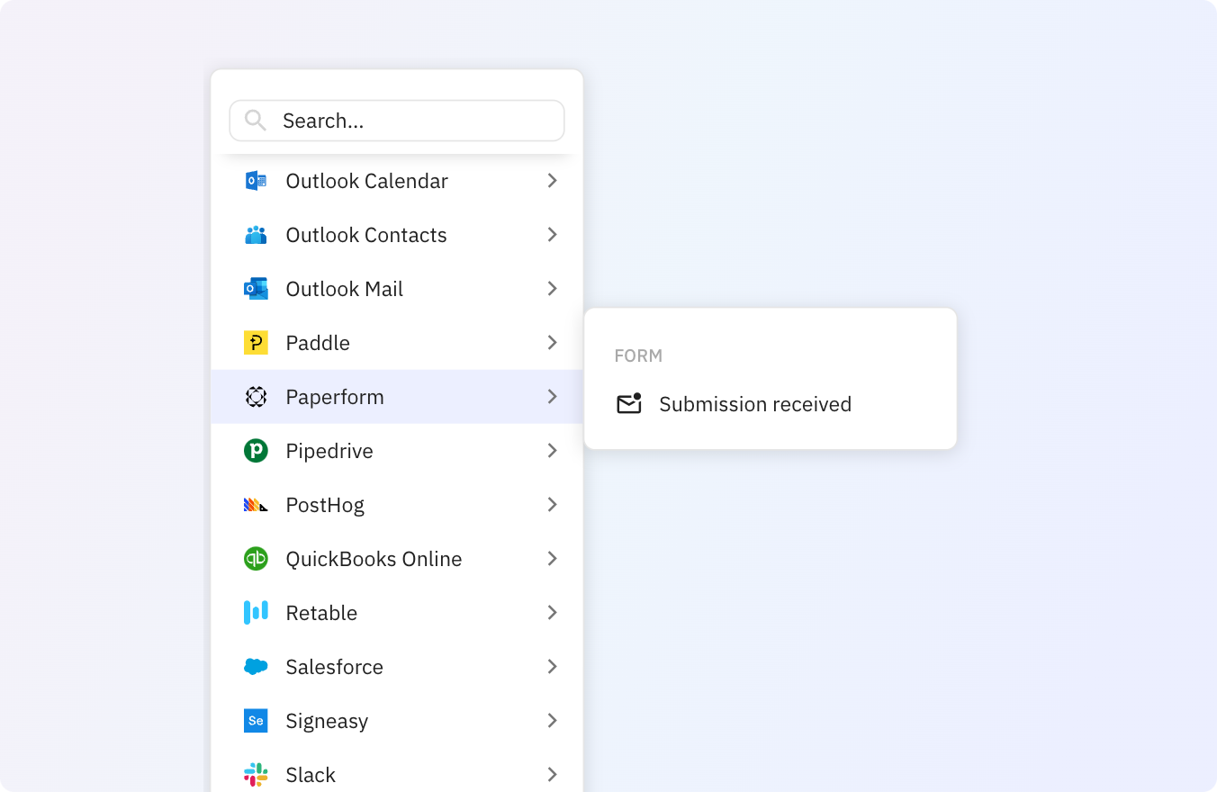Expand the Retable row chevron
1217x792 pixels.
pos(552,613)
